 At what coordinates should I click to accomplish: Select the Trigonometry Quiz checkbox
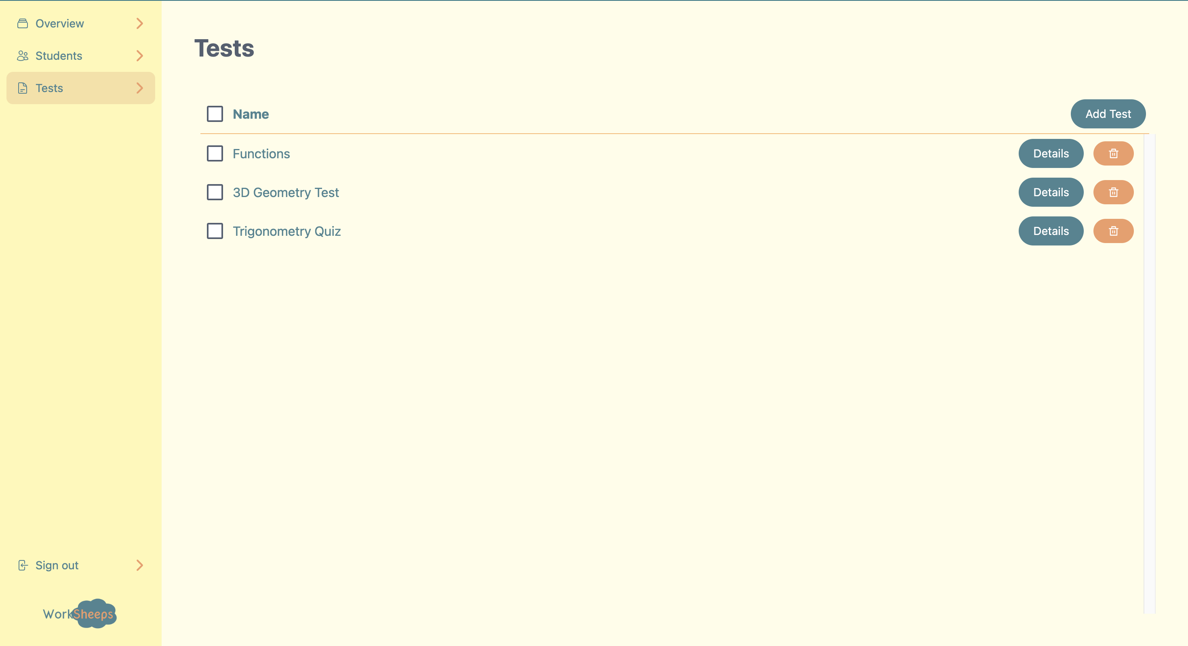[x=215, y=231]
